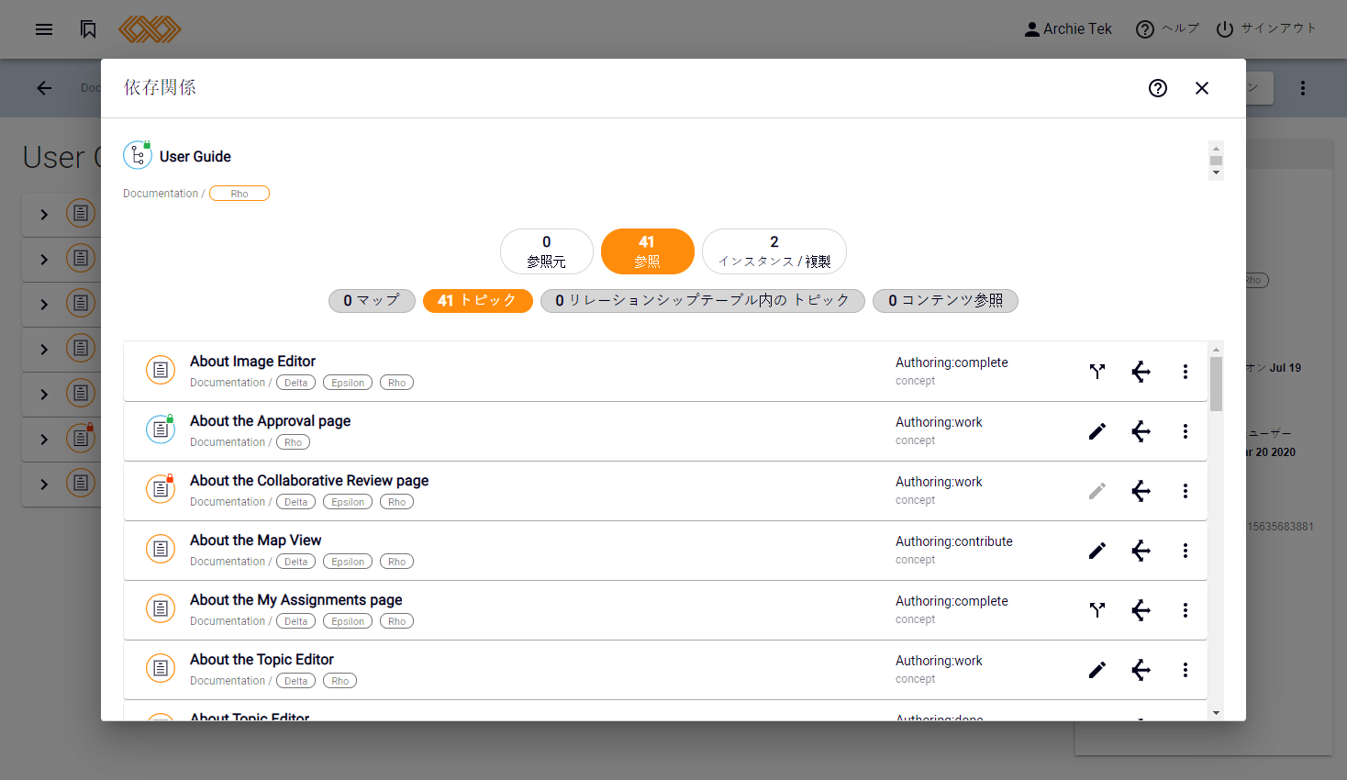Click arrow icon for My Assignments page

1141,610
